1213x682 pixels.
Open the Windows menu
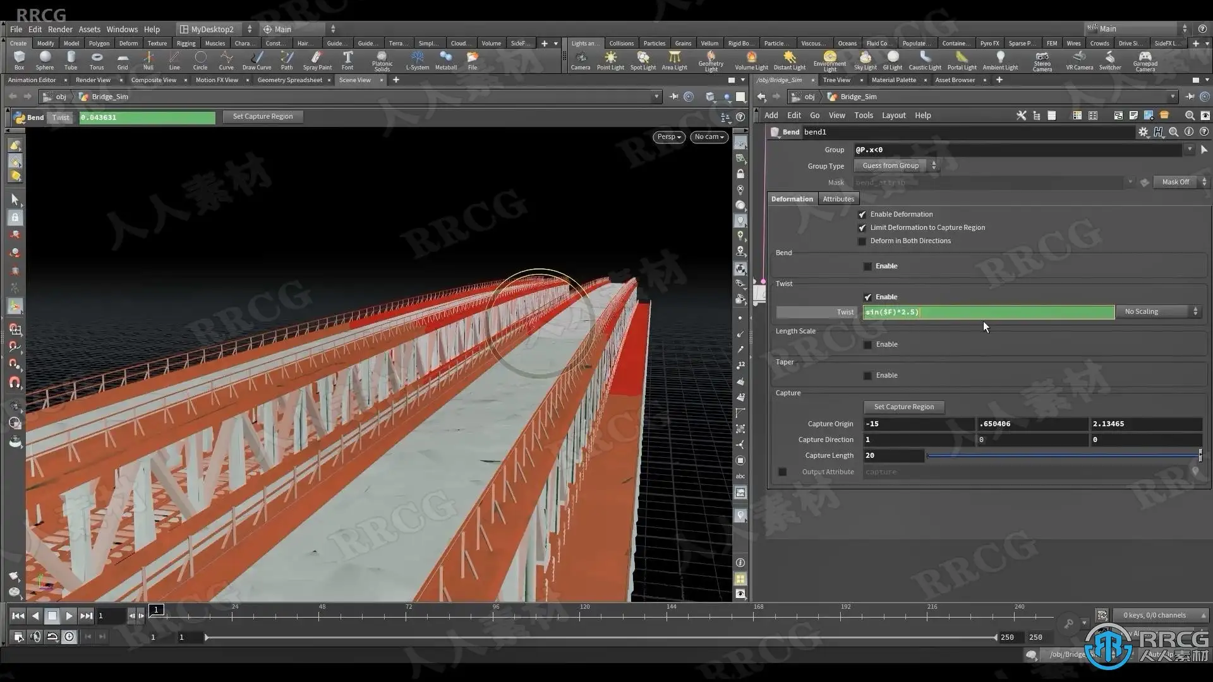tap(121, 29)
